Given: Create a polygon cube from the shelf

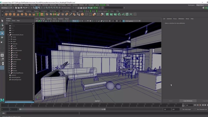Looking at the screenshot, I should [10, 14].
